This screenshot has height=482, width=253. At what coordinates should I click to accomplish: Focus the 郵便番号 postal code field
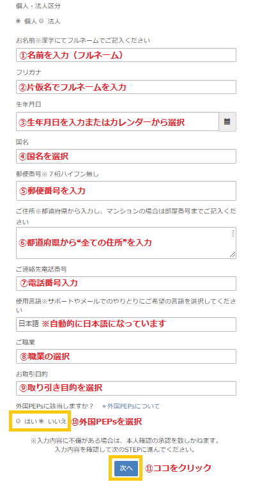click(x=126, y=190)
